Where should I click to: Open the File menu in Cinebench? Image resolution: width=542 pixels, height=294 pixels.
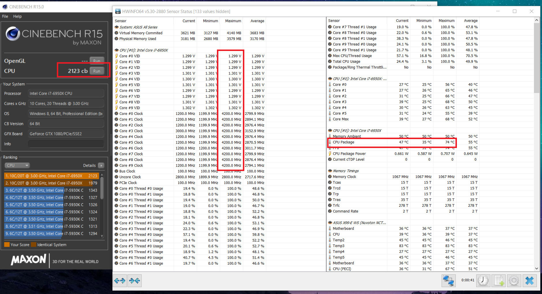5,16
